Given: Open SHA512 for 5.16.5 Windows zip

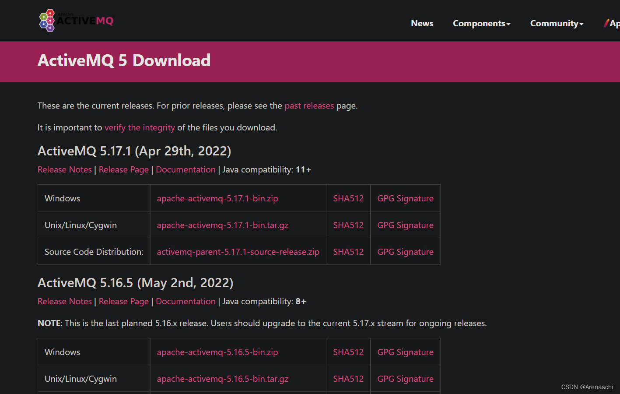Looking at the screenshot, I should click(x=348, y=352).
